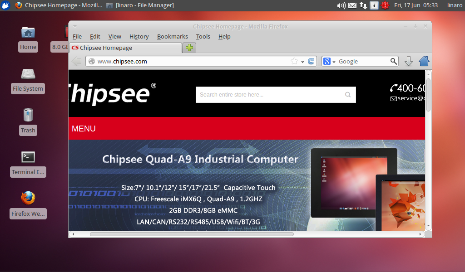Open the Edit menu

point(95,36)
